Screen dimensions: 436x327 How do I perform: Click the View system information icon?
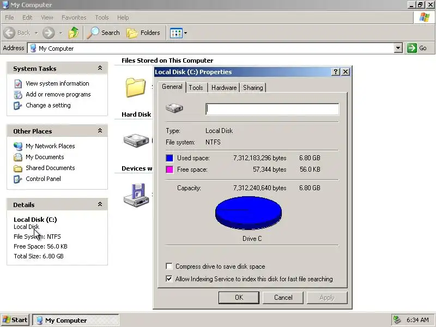coord(18,84)
